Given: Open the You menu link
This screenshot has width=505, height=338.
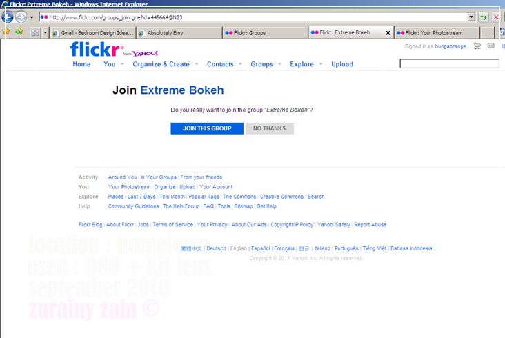Looking at the screenshot, I should [x=110, y=64].
